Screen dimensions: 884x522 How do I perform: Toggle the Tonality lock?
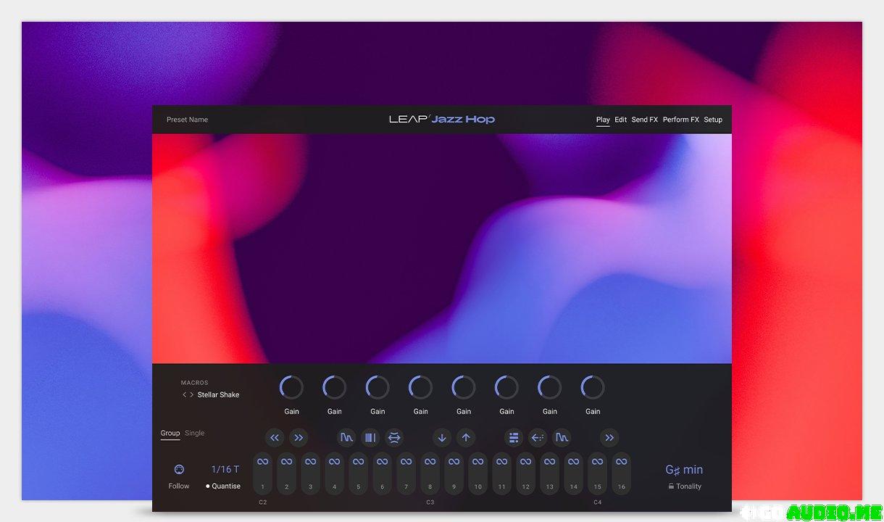click(671, 486)
